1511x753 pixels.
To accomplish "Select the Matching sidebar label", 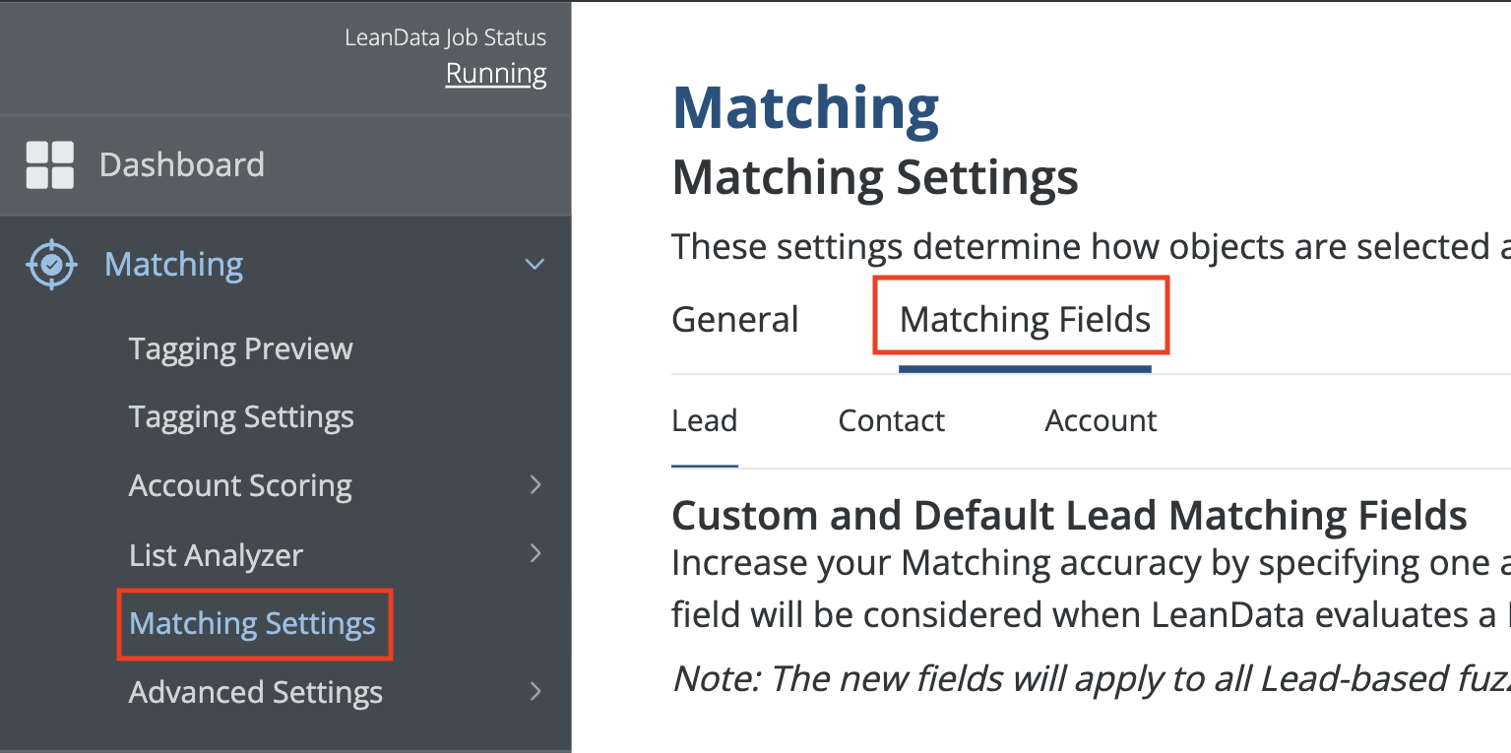I will [x=174, y=264].
